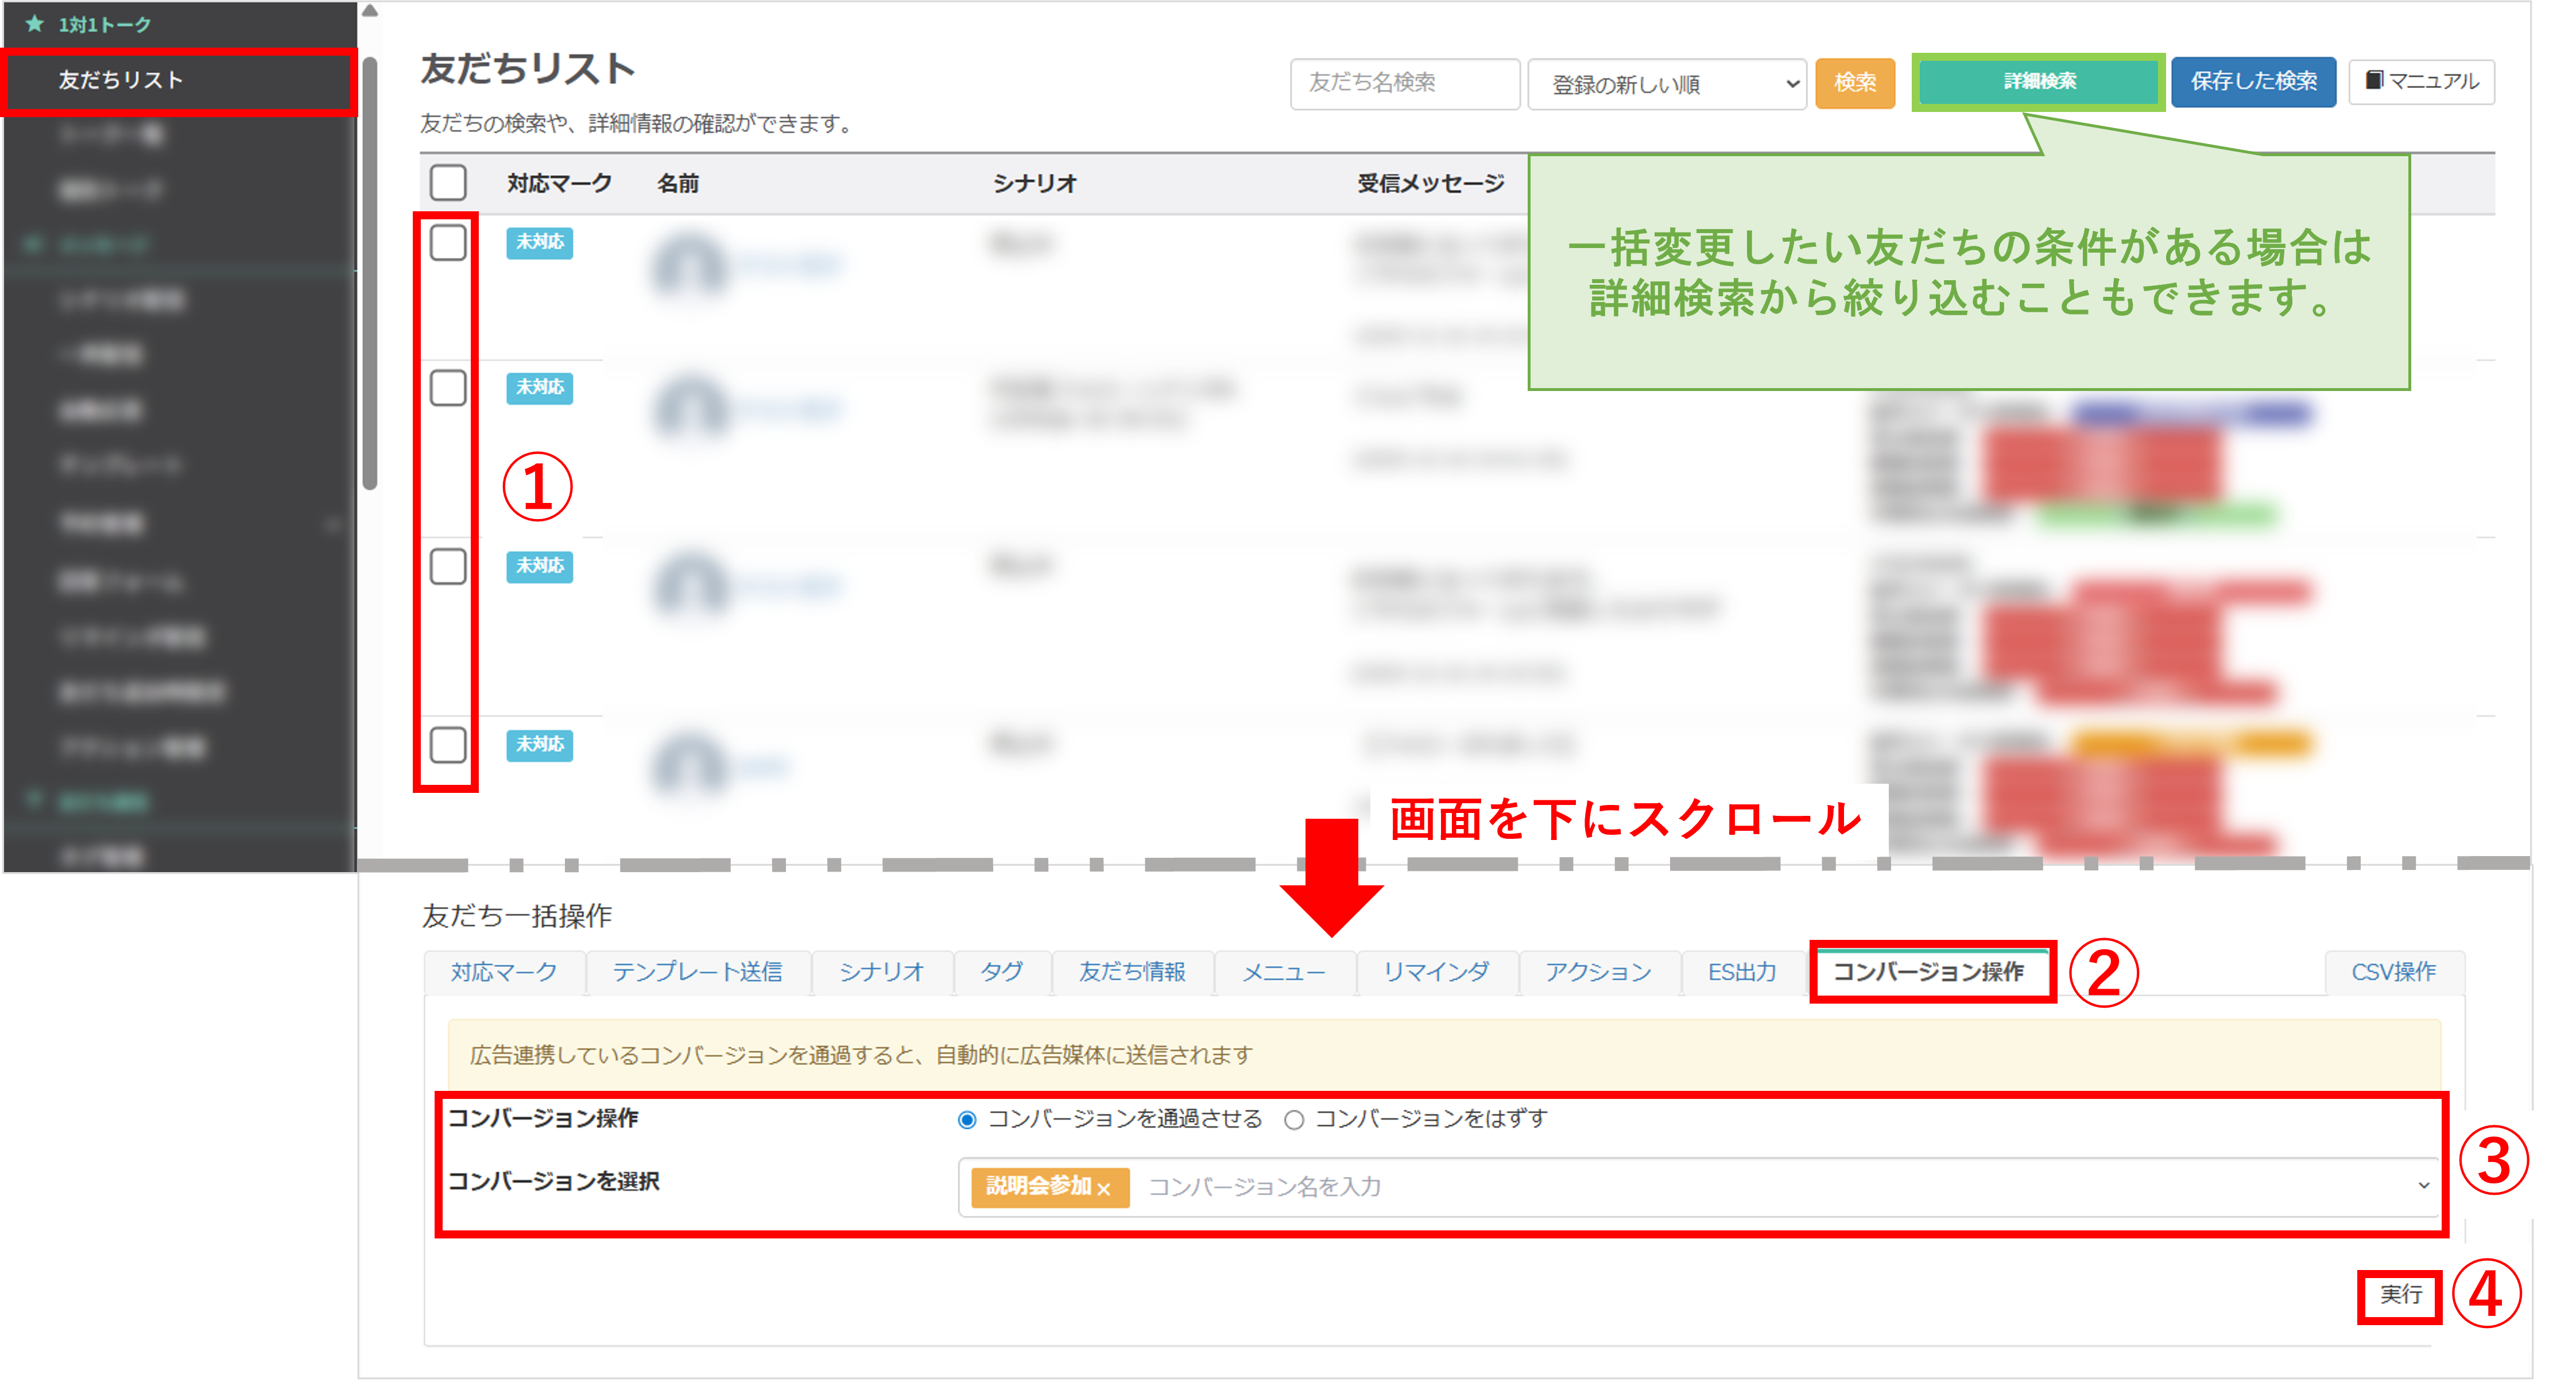Viewport: 2576px width, 1386px height.
Task: Select the コンバージョンをはずす radio button
Action: click(x=1294, y=1120)
